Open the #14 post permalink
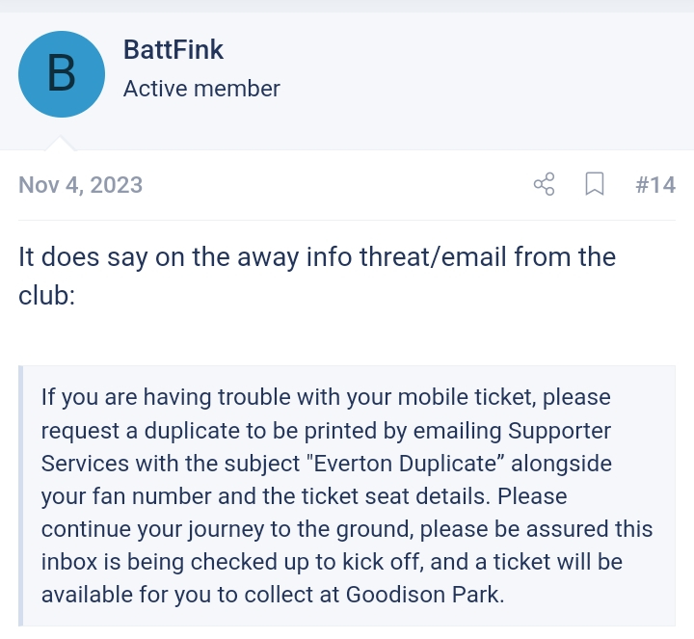This screenshot has height=639, width=694. click(x=655, y=184)
